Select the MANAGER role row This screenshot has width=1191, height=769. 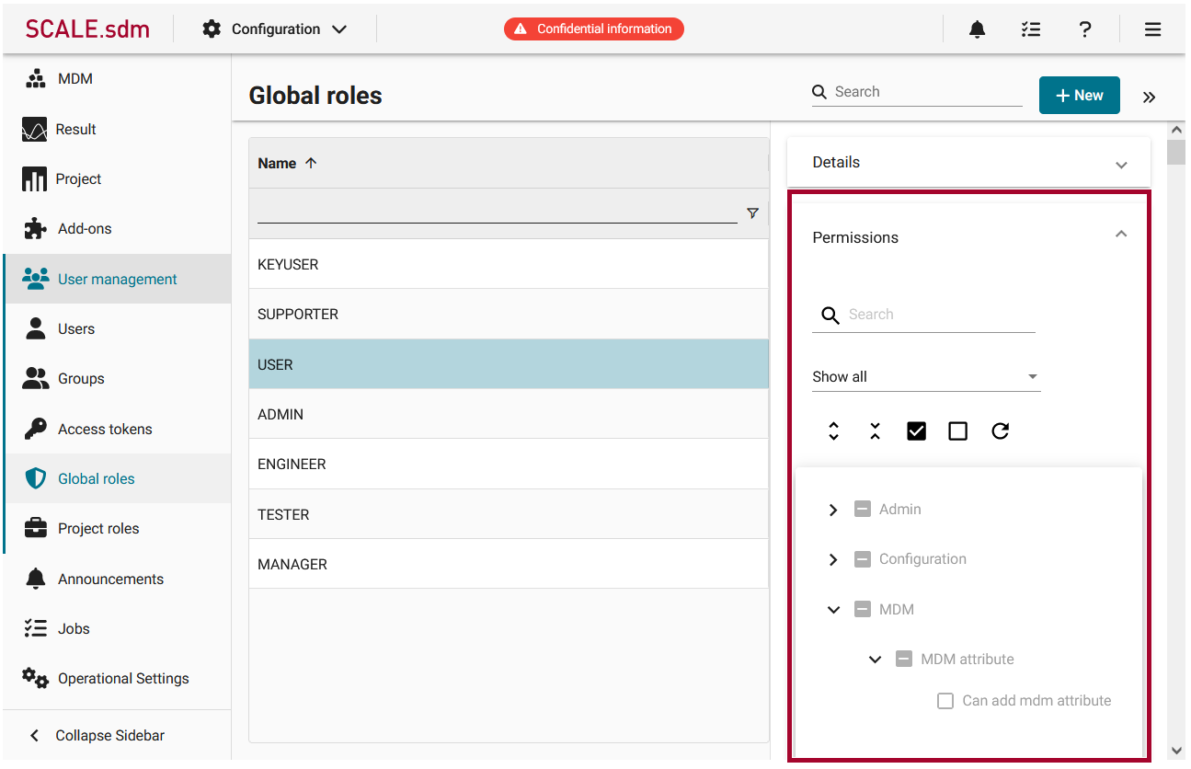pyautogui.click(x=509, y=564)
